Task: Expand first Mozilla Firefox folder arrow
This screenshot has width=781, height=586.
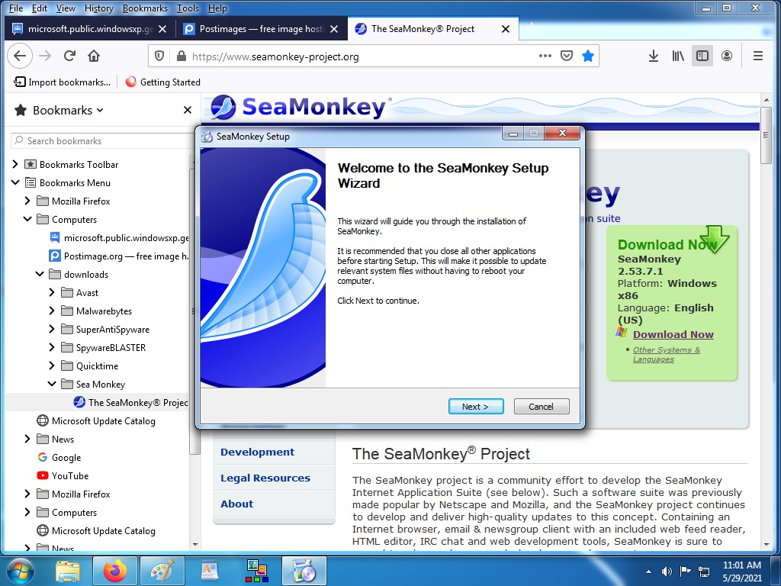Action: pyautogui.click(x=27, y=201)
